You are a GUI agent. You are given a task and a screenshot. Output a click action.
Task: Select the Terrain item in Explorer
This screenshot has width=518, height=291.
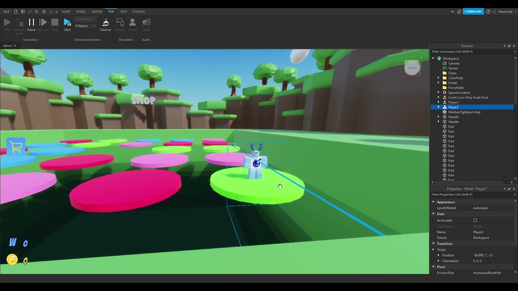(x=453, y=68)
